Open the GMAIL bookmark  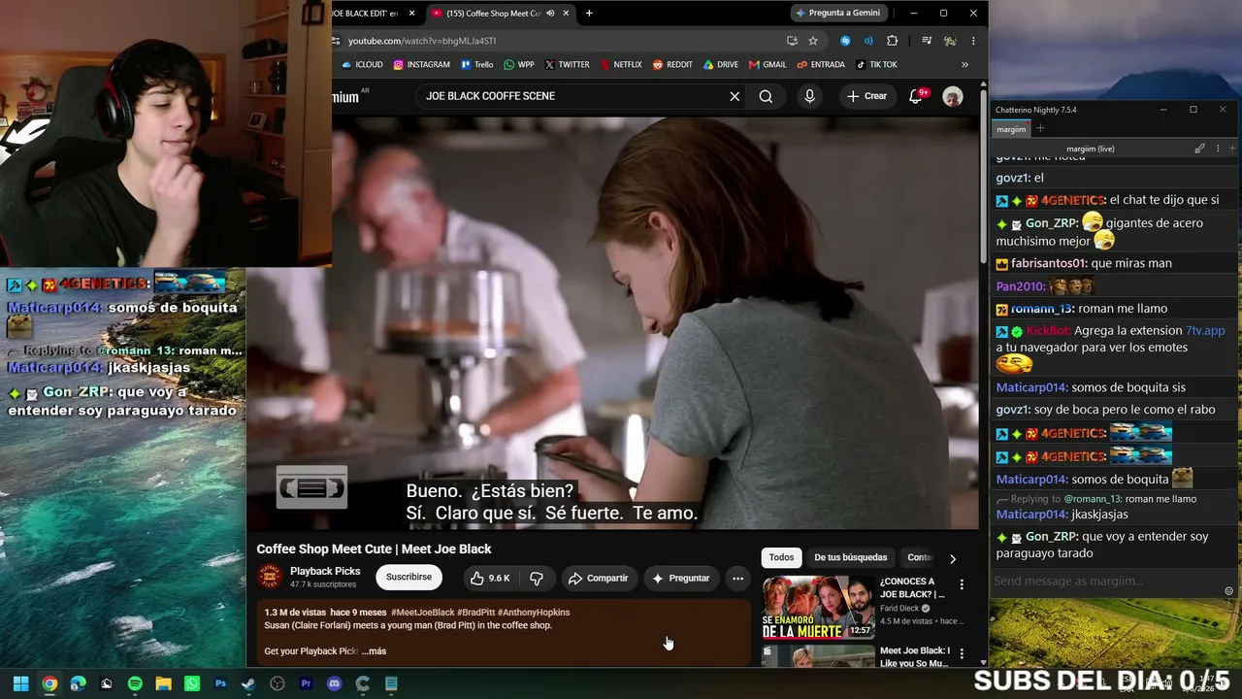(x=768, y=65)
